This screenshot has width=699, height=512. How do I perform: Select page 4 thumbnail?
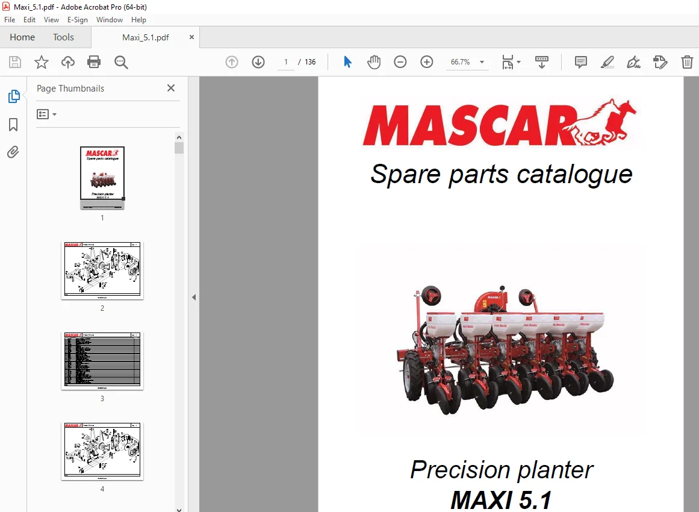tap(102, 451)
